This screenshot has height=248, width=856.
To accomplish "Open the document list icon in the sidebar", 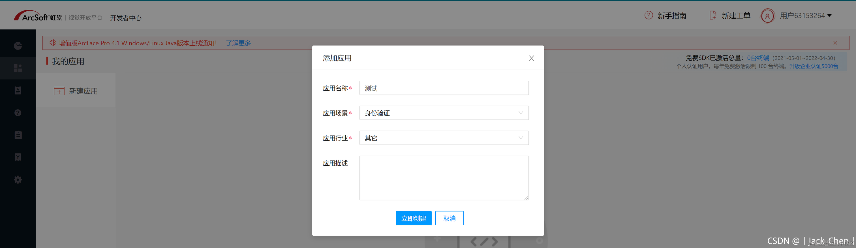I will click(x=18, y=90).
